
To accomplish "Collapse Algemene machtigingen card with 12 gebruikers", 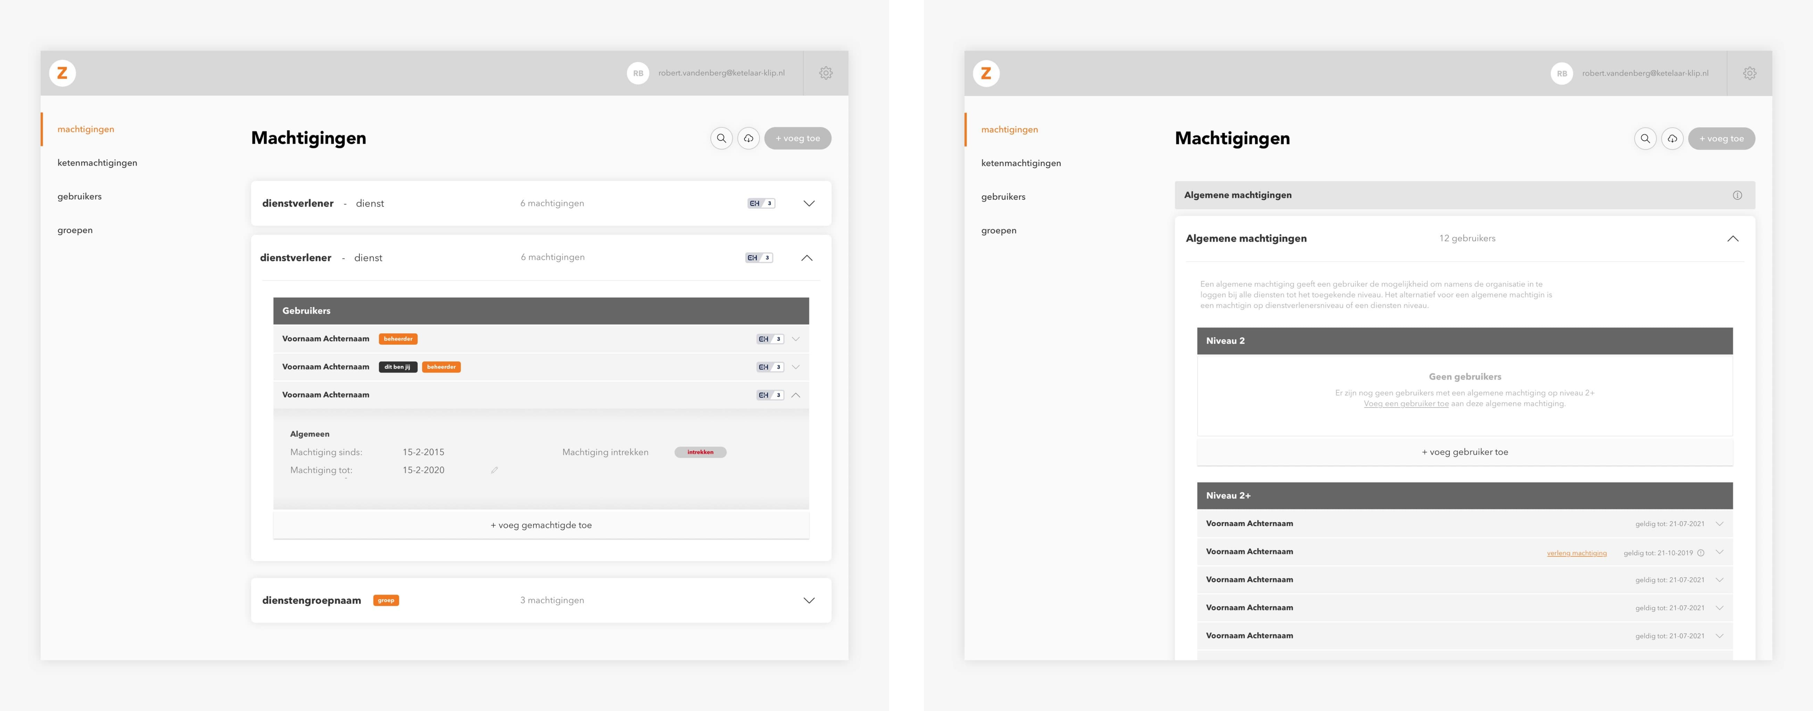I will pyautogui.click(x=1733, y=239).
